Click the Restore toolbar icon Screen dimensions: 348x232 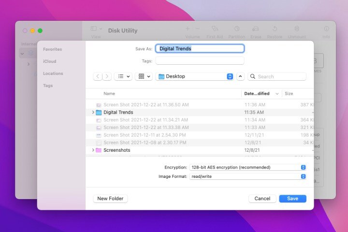(275, 29)
